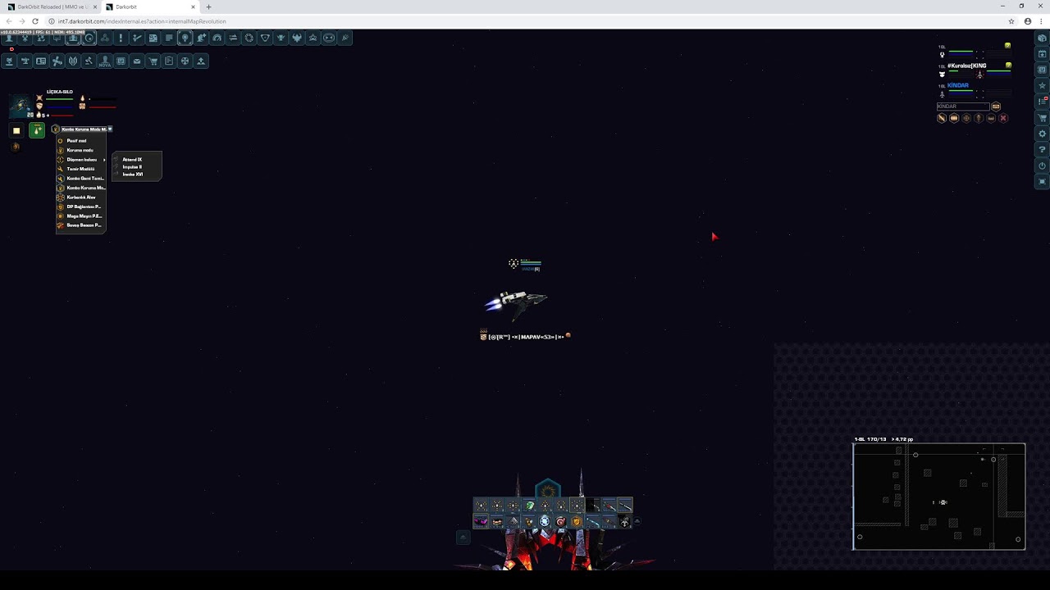Click the upload arrow icon in second row
The image size is (1050, 590).
201,61
